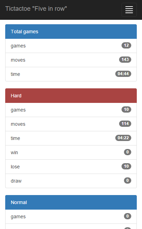The height and width of the screenshot is (229, 142).
Task: Click the total games badge showing 12
Action: [x=126, y=45]
